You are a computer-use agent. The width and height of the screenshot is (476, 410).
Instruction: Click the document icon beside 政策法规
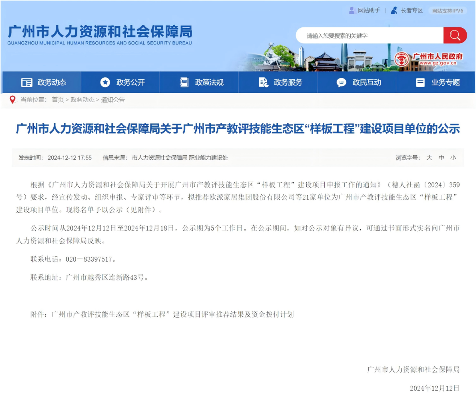tap(184, 82)
